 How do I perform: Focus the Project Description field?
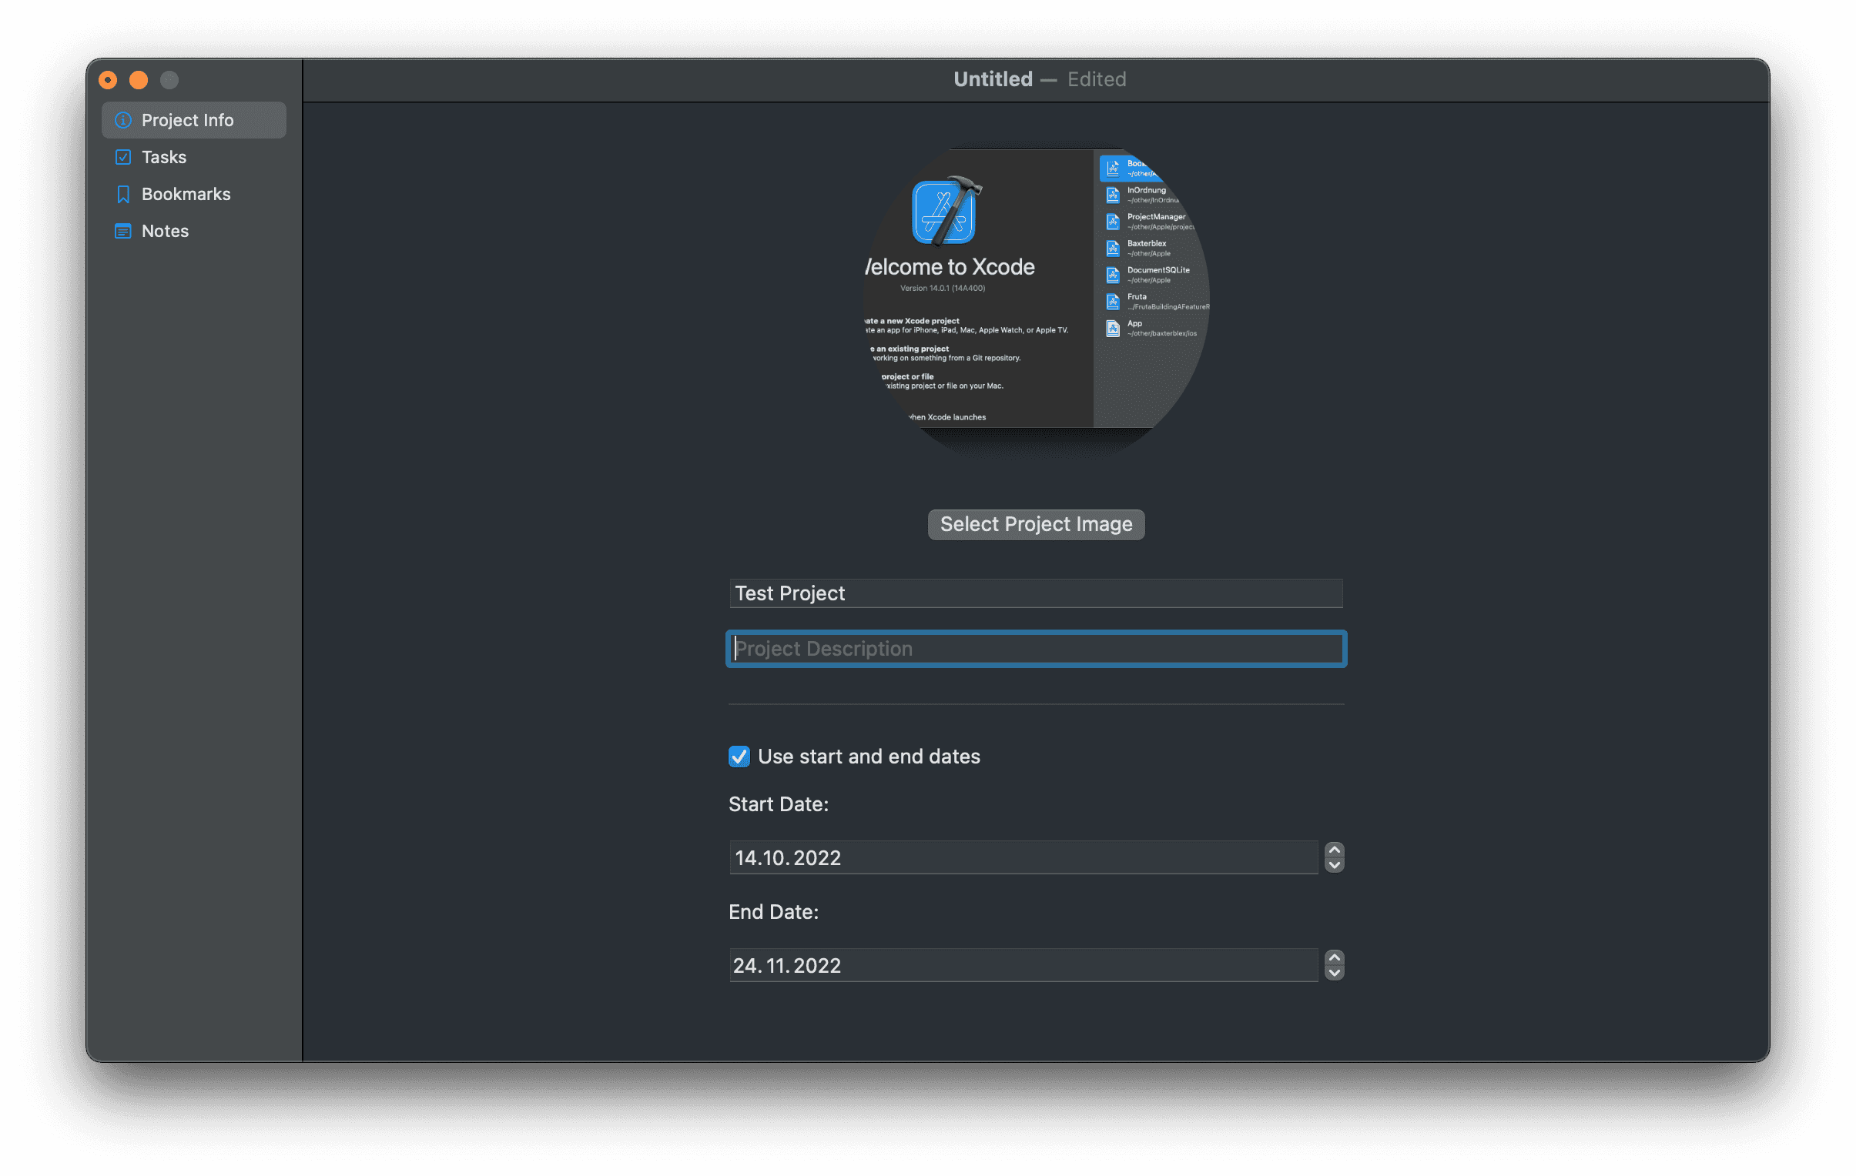point(1036,650)
